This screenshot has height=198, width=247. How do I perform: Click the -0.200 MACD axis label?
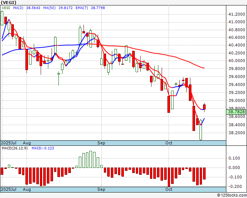click(x=234, y=186)
